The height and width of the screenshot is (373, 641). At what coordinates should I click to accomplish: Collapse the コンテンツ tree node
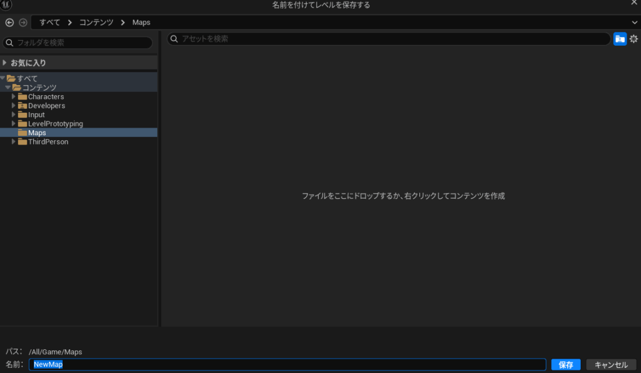pyautogui.click(x=8, y=88)
